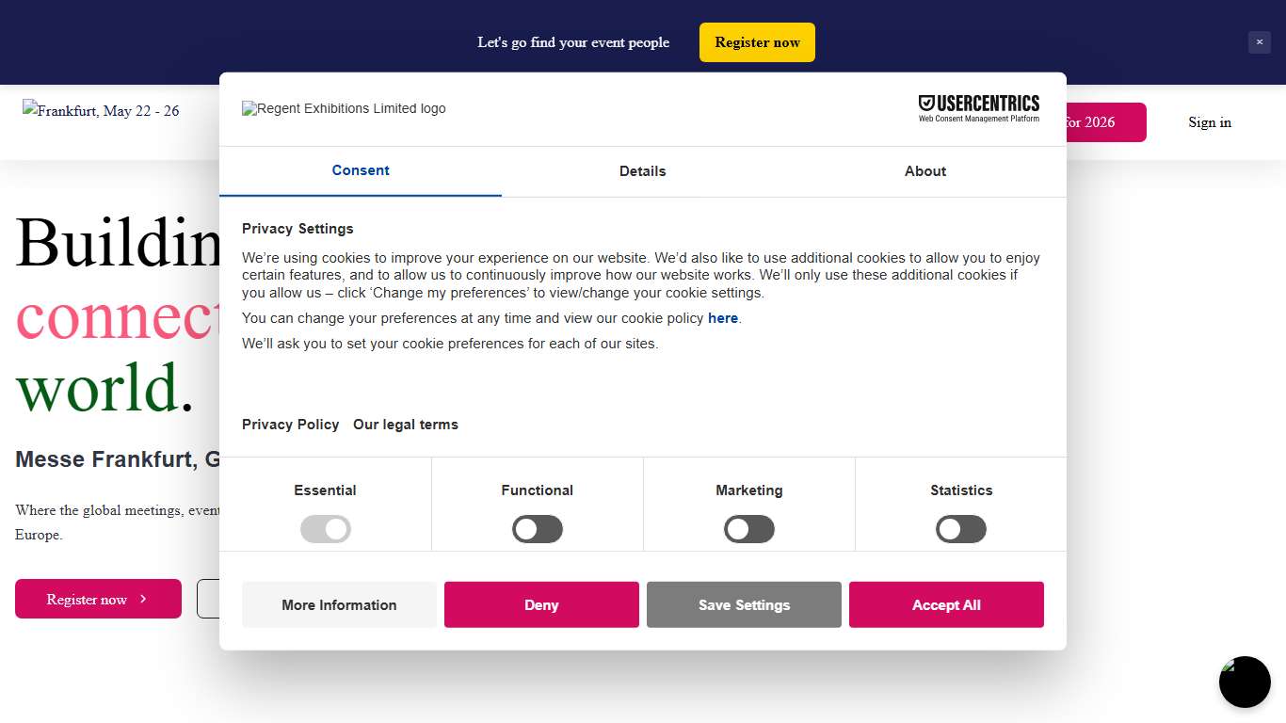
Task: Select the About tab
Action: pos(925,171)
